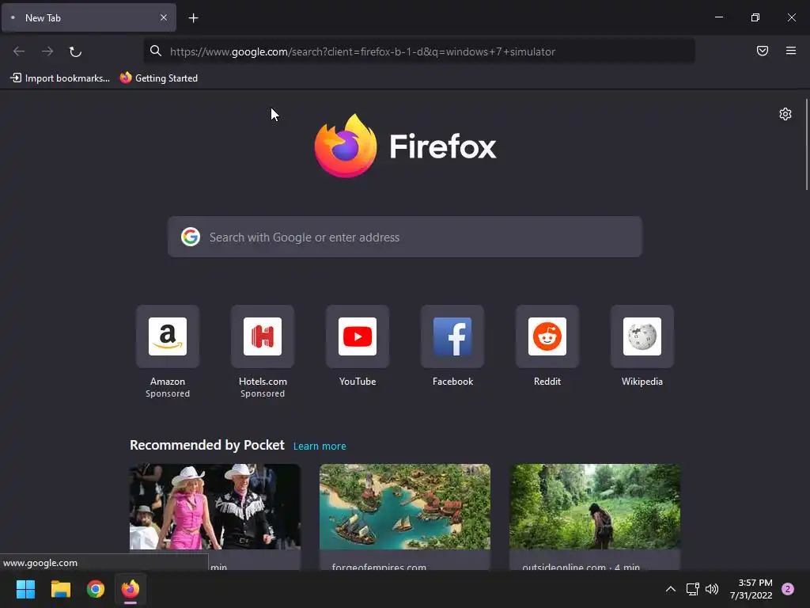Reload the current page
This screenshot has height=608, width=810.
75,51
